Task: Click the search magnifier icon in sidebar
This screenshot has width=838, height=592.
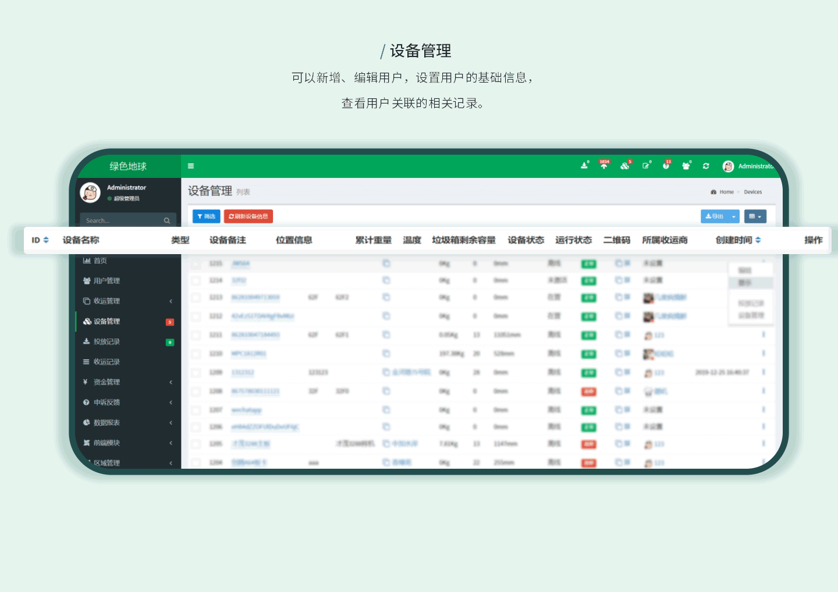Action: (x=167, y=220)
